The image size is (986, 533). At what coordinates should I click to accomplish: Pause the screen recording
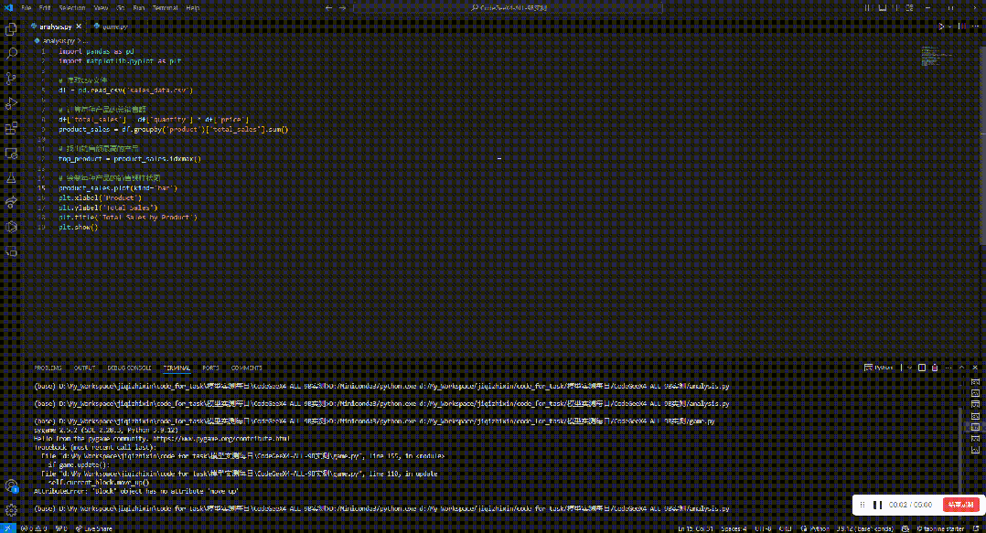(878, 505)
